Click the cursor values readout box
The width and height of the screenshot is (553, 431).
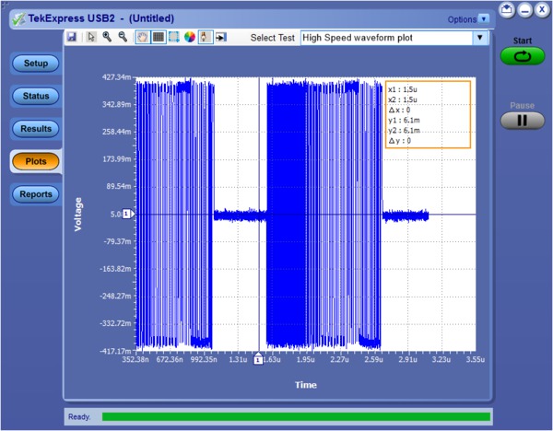pos(427,114)
